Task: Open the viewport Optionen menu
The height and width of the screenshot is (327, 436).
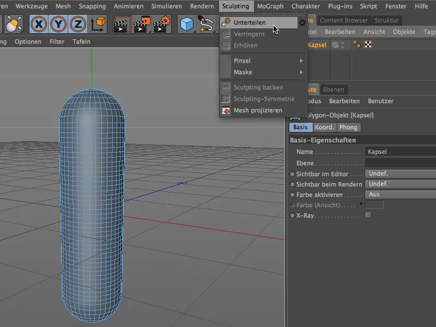Action: tap(28, 41)
